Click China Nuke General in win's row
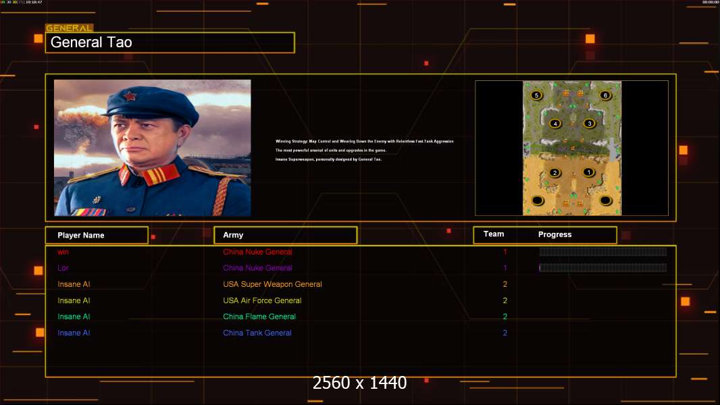720x405 pixels. point(257,252)
